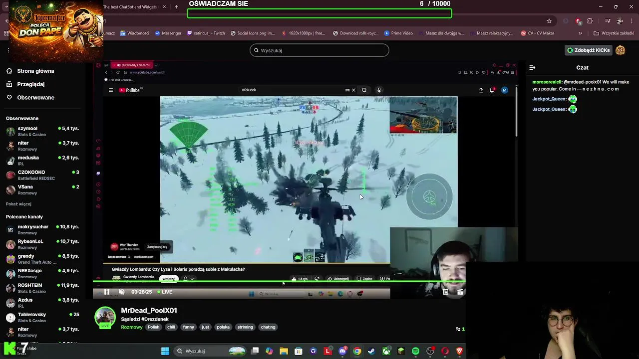Select the polska tag
This screenshot has height=359, width=639.
223,327
